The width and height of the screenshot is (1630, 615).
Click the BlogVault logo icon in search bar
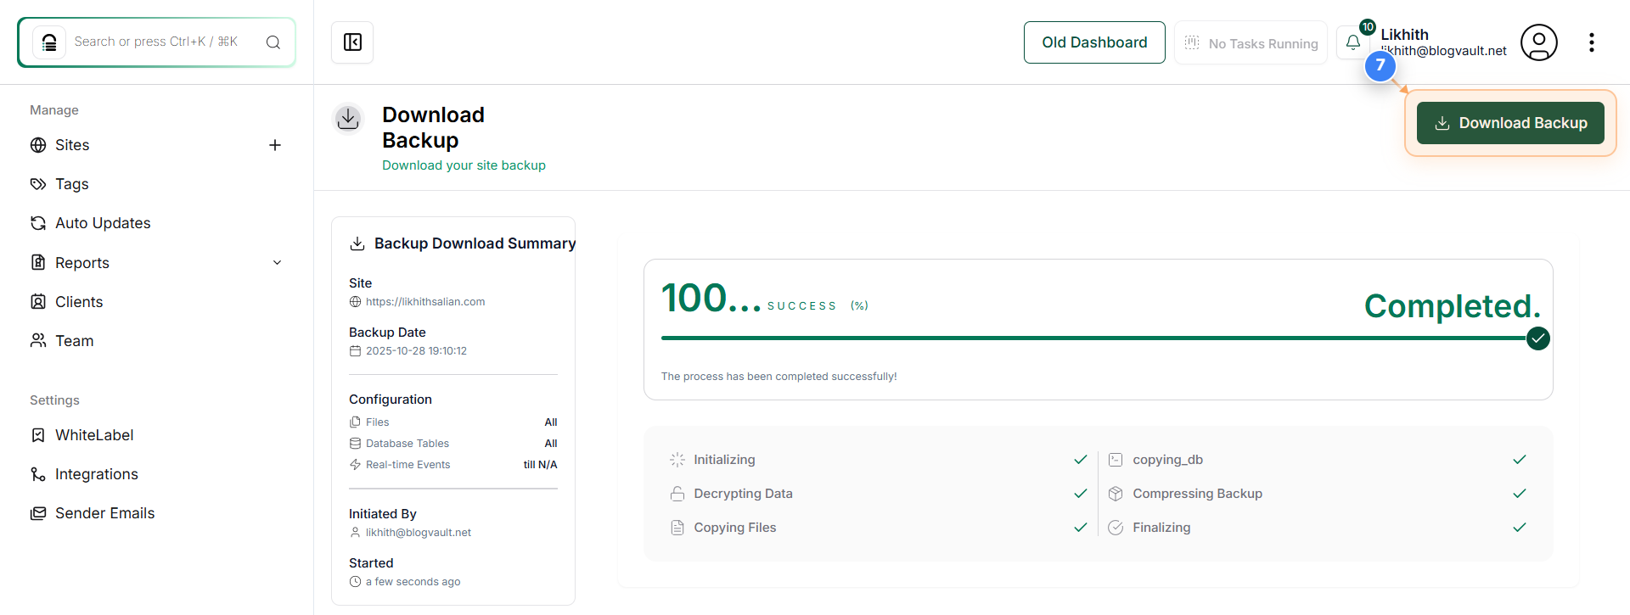pyautogui.click(x=49, y=42)
